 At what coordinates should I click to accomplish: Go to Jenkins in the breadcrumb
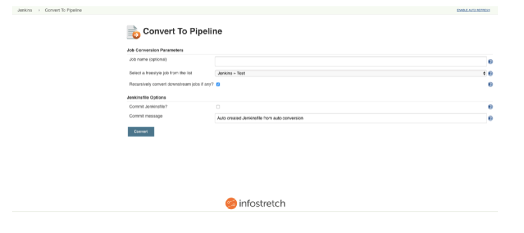[x=25, y=11]
